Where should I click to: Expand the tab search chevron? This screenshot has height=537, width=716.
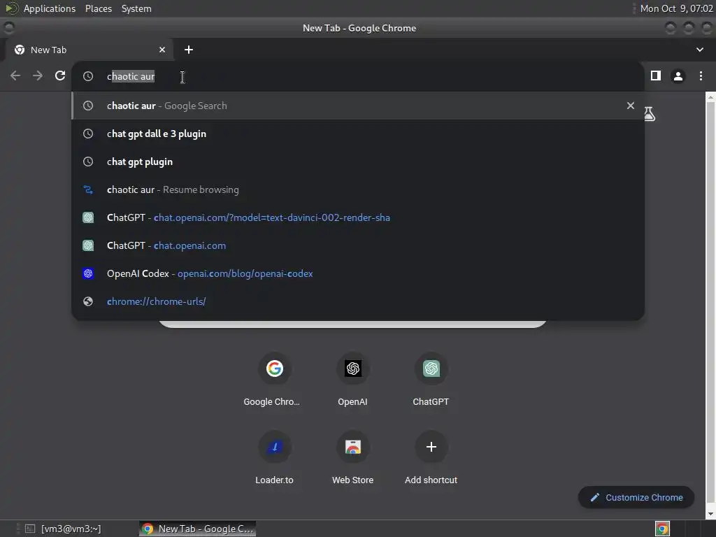[699, 50]
